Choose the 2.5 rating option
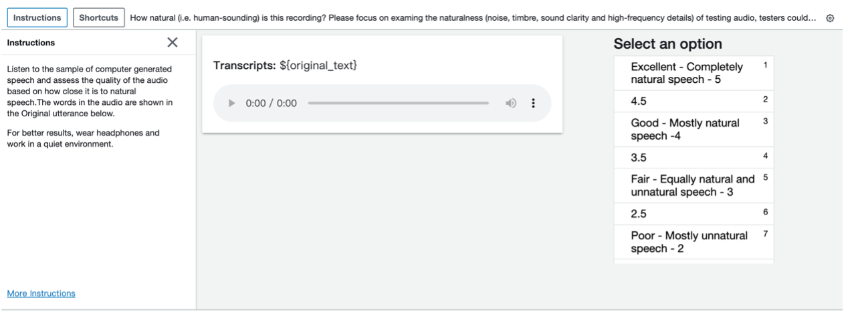The width and height of the screenshot is (852, 314). (693, 214)
